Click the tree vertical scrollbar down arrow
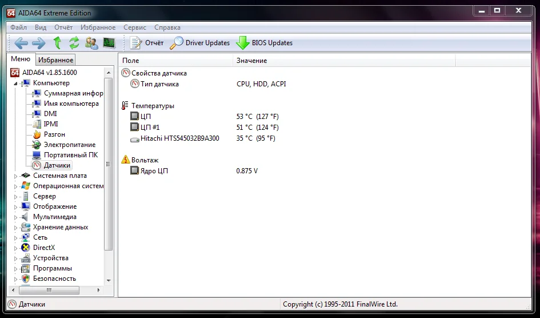This screenshot has width=540, height=318. tap(109, 280)
